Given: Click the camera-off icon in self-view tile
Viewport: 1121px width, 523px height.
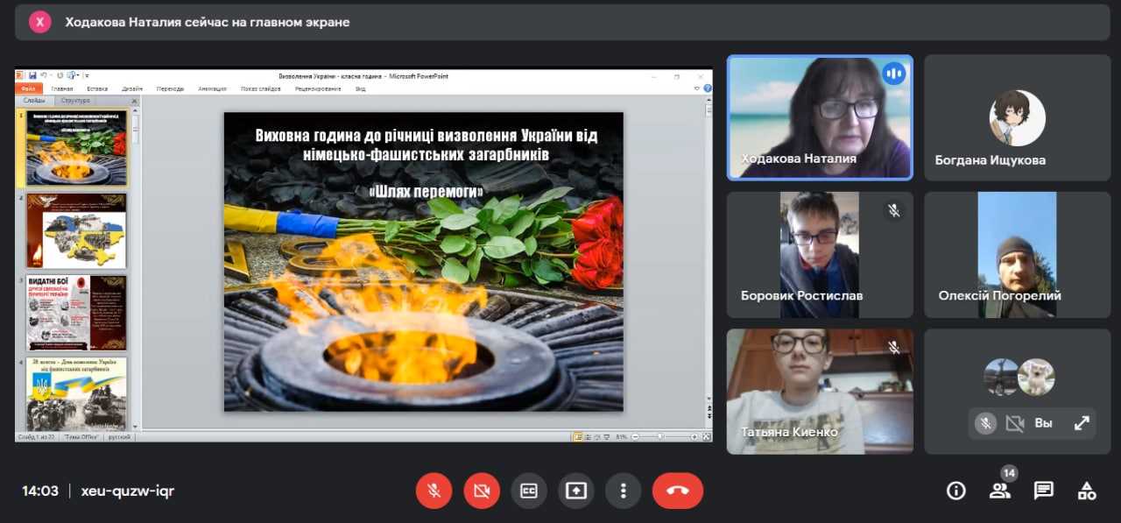Looking at the screenshot, I should [1015, 423].
